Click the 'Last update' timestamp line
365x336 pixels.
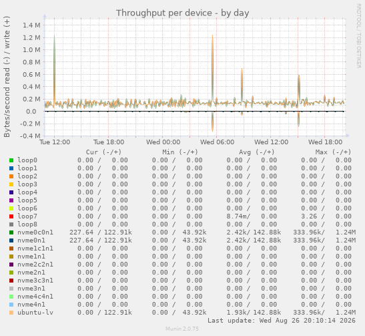pos(282,321)
